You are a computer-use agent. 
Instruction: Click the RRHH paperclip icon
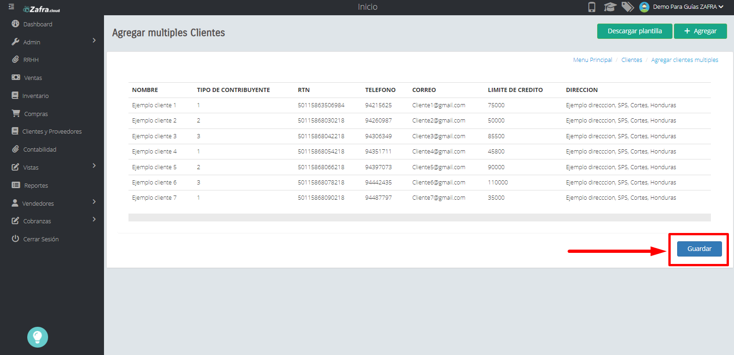pos(15,60)
